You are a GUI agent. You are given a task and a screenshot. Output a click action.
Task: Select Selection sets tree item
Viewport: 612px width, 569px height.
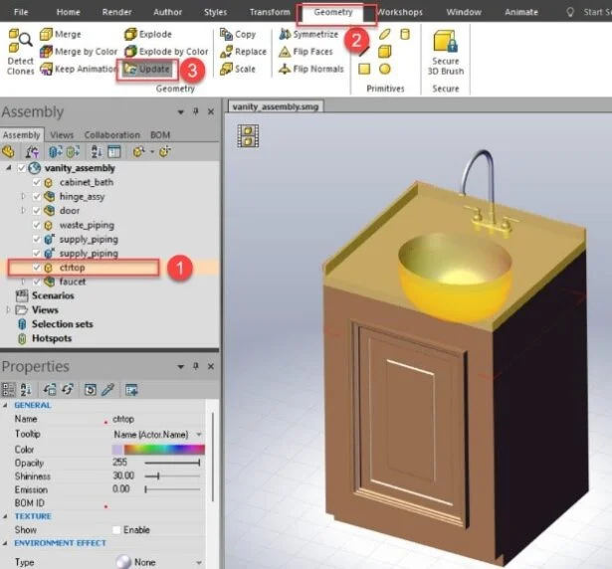(x=63, y=324)
